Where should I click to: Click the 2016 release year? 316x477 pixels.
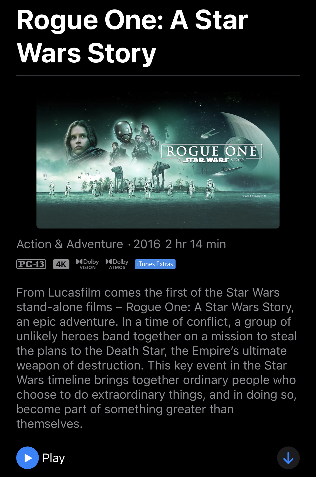[147, 244]
